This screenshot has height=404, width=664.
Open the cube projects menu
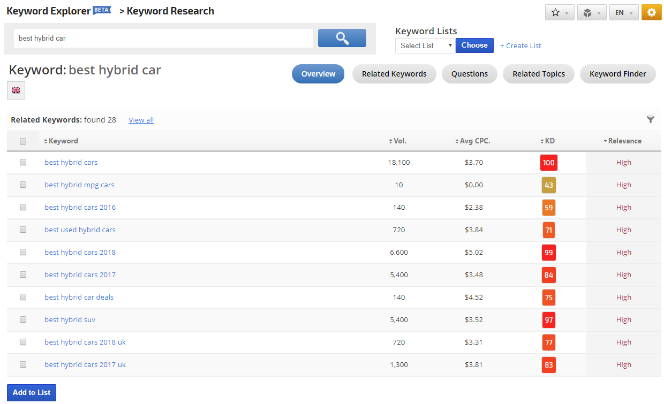coord(592,12)
